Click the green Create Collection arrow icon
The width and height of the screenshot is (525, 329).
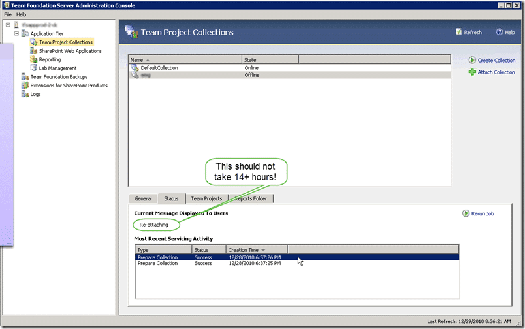(x=472, y=60)
